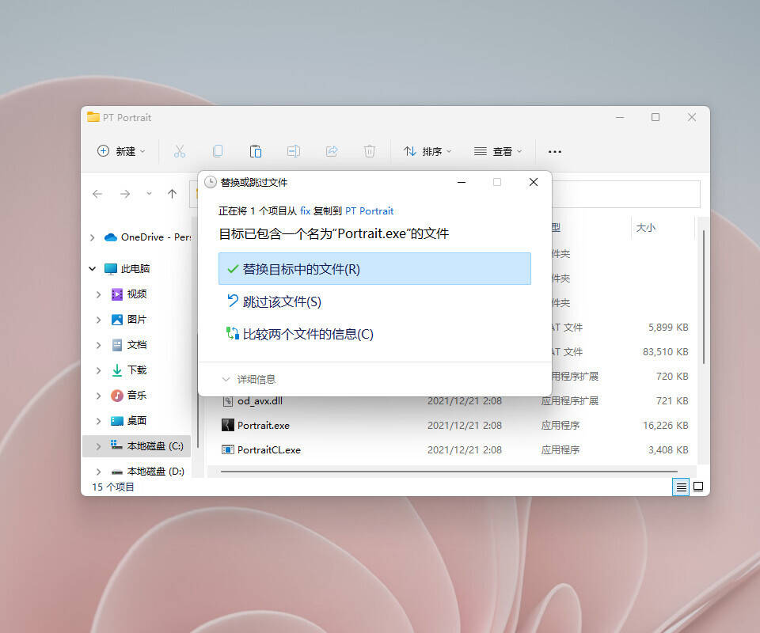Click the PT Portrait destination link
The width and height of the screenshot is (760, 633).
click(369, 211)
